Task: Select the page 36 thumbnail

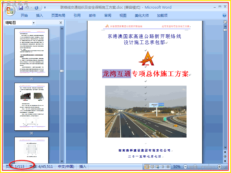Action: click(31, 107)
